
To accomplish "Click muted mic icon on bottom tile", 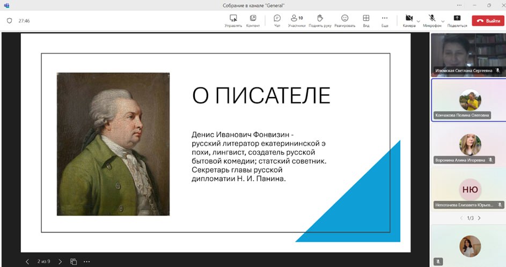I will pyautogui.click(x=438, y=261).
